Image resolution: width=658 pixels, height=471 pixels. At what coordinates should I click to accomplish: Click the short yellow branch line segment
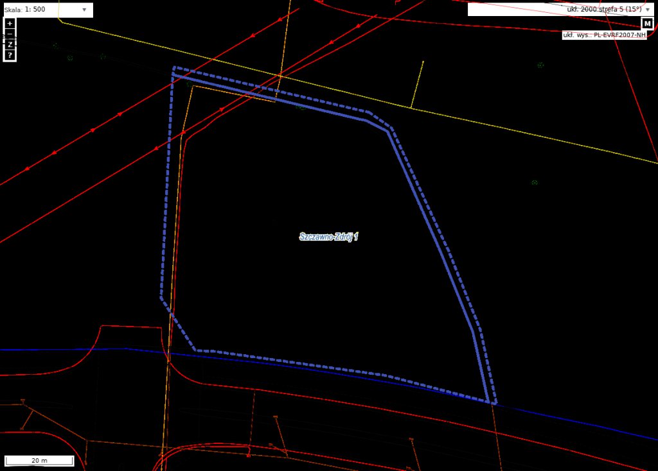(x=418, y=83)
